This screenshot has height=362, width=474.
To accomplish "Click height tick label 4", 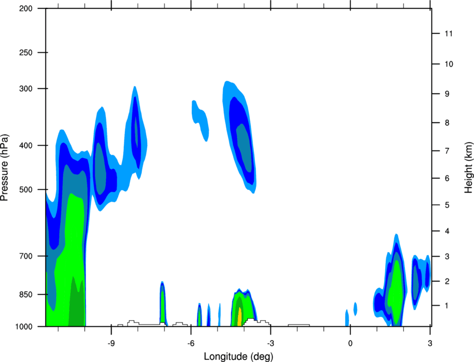I will point(447,231).
